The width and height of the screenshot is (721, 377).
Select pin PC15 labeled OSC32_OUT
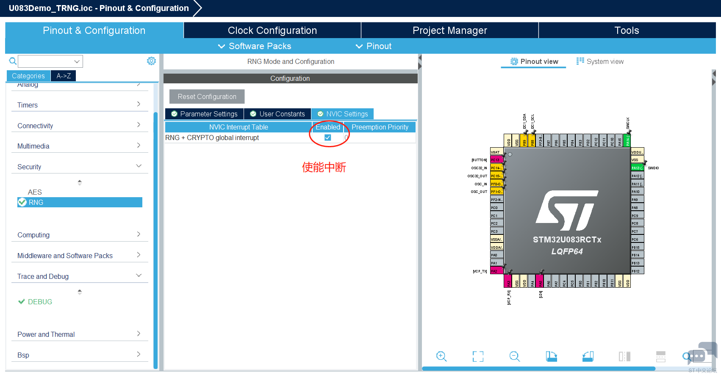(496, 176)
